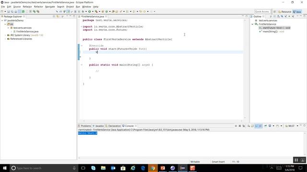The height and width of the screenshot is (172, 307).
Task: Open the Source menu
Action: (x=17, y=7)
